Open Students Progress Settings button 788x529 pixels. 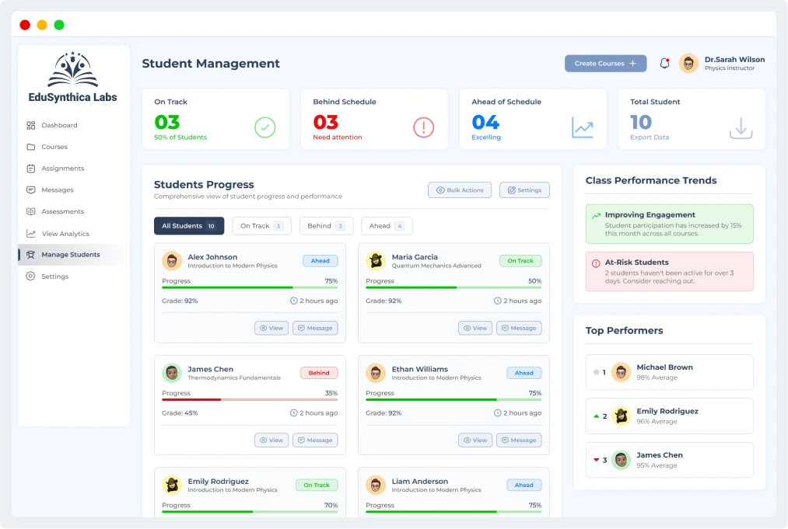coord(524,190)
